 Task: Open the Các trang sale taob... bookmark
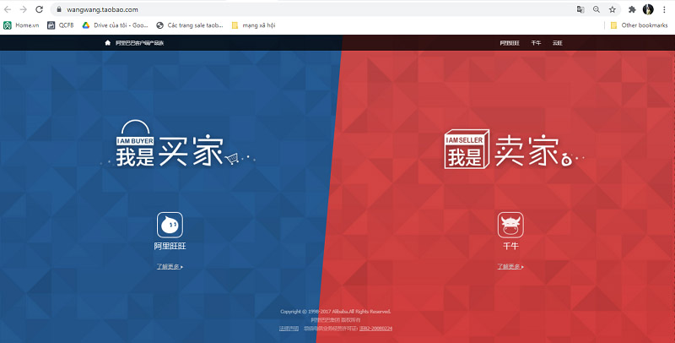click(x=190, y=25)
